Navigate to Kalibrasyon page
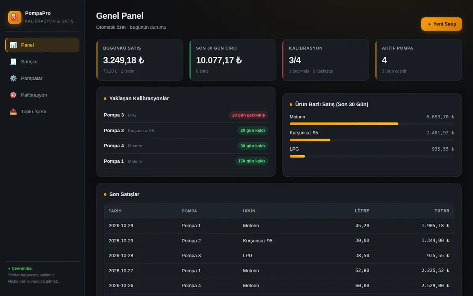Image resolution: width=473 pixels, height=296 pixels. click(x=42, y=95)
